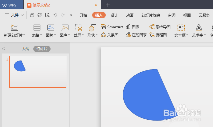The height and width of the screenshot is (127, 213).
Task: Select the 演示文稿2 document tab
Action: click(62, 5)
